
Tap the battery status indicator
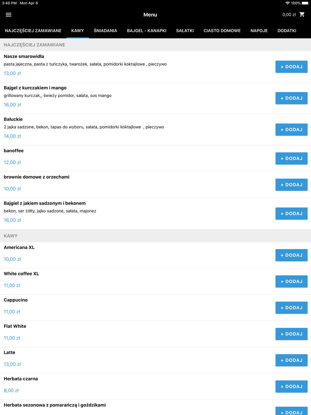pos(305,3)
